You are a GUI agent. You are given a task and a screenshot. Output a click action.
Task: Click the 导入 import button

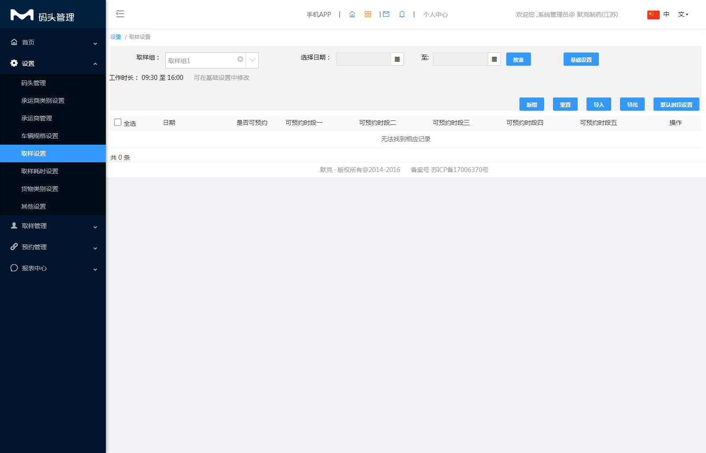tap(599, 104)
